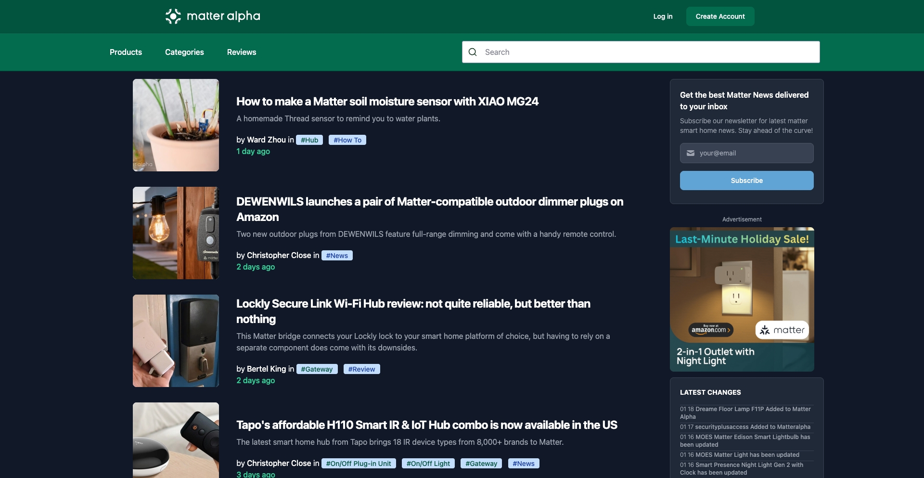Open the Categories menu

coord(184,52)
